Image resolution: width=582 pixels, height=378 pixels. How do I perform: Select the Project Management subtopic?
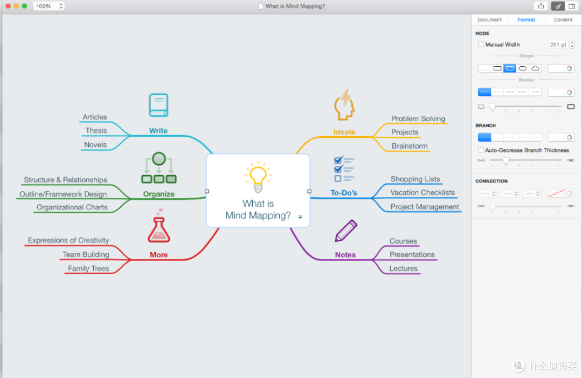425,207
